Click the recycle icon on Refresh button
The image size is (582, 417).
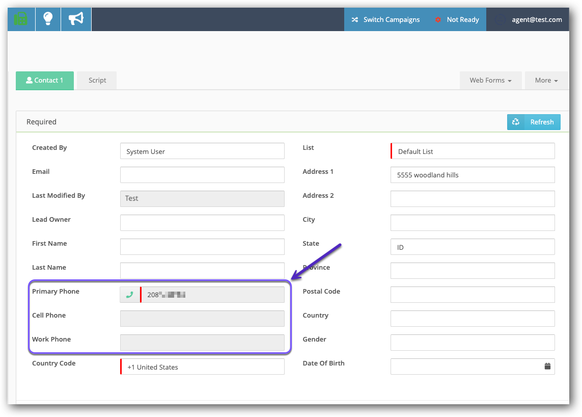[x=516, y=122]
